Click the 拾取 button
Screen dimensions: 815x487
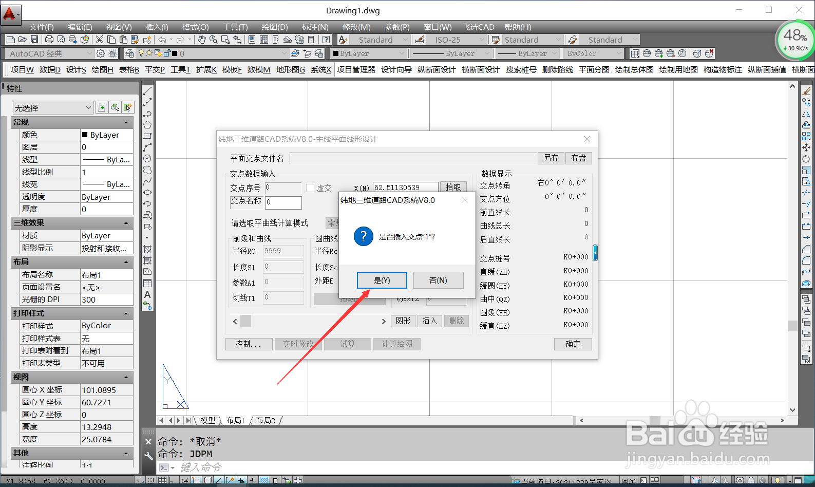click(453, 188)
